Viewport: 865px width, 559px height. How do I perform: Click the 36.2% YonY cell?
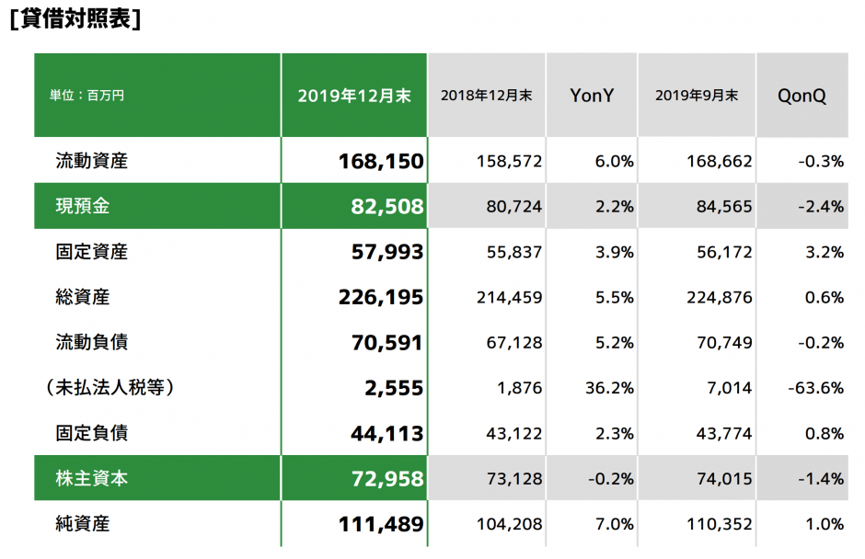coord(609,388)
